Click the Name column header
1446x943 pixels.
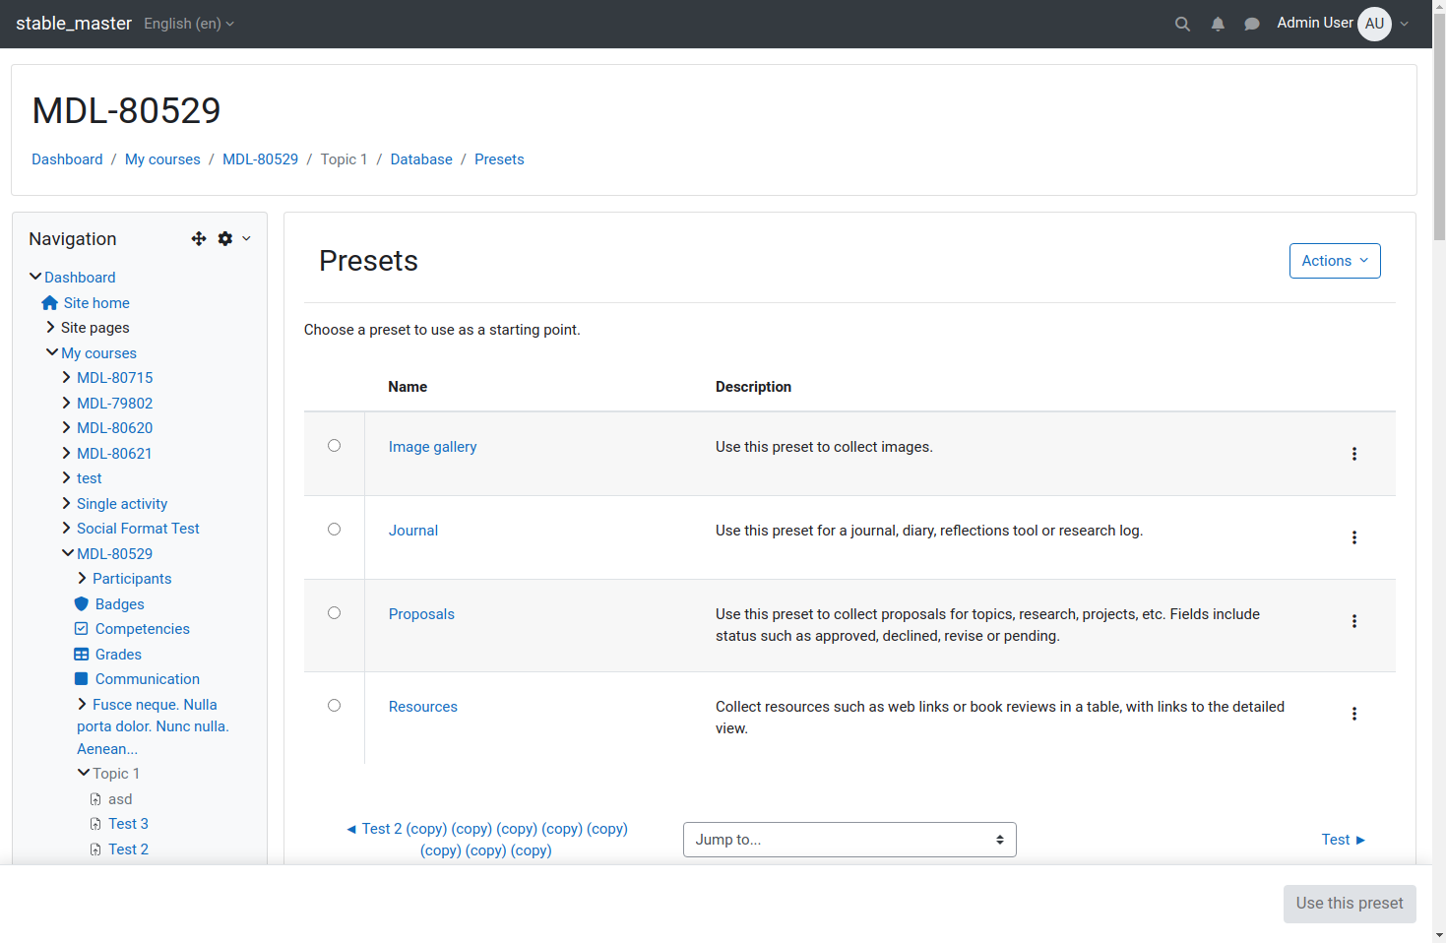408,387
